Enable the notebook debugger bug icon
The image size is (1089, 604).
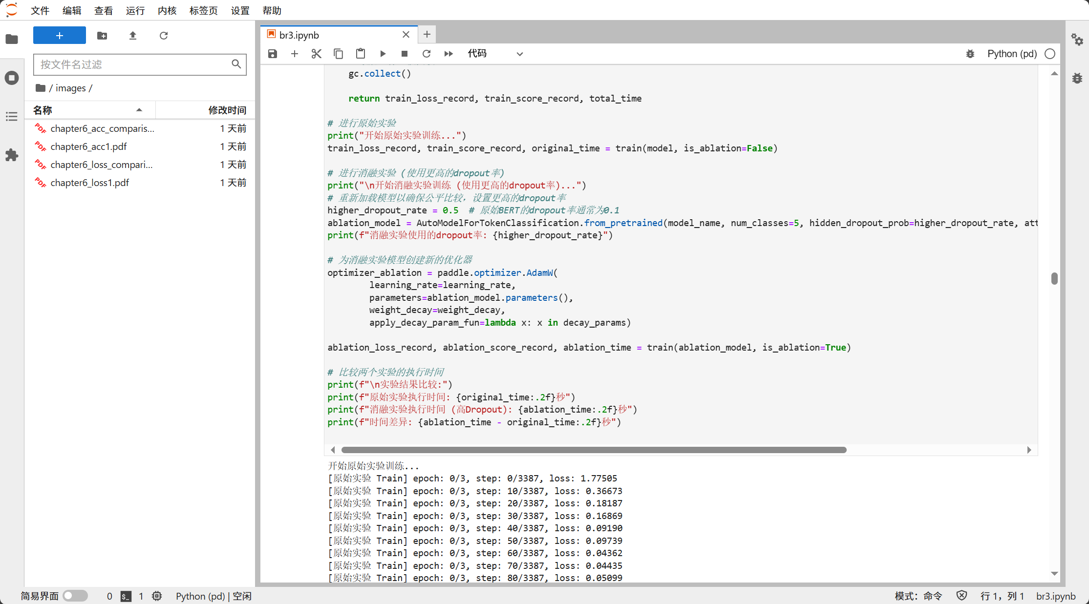[970, 54]
